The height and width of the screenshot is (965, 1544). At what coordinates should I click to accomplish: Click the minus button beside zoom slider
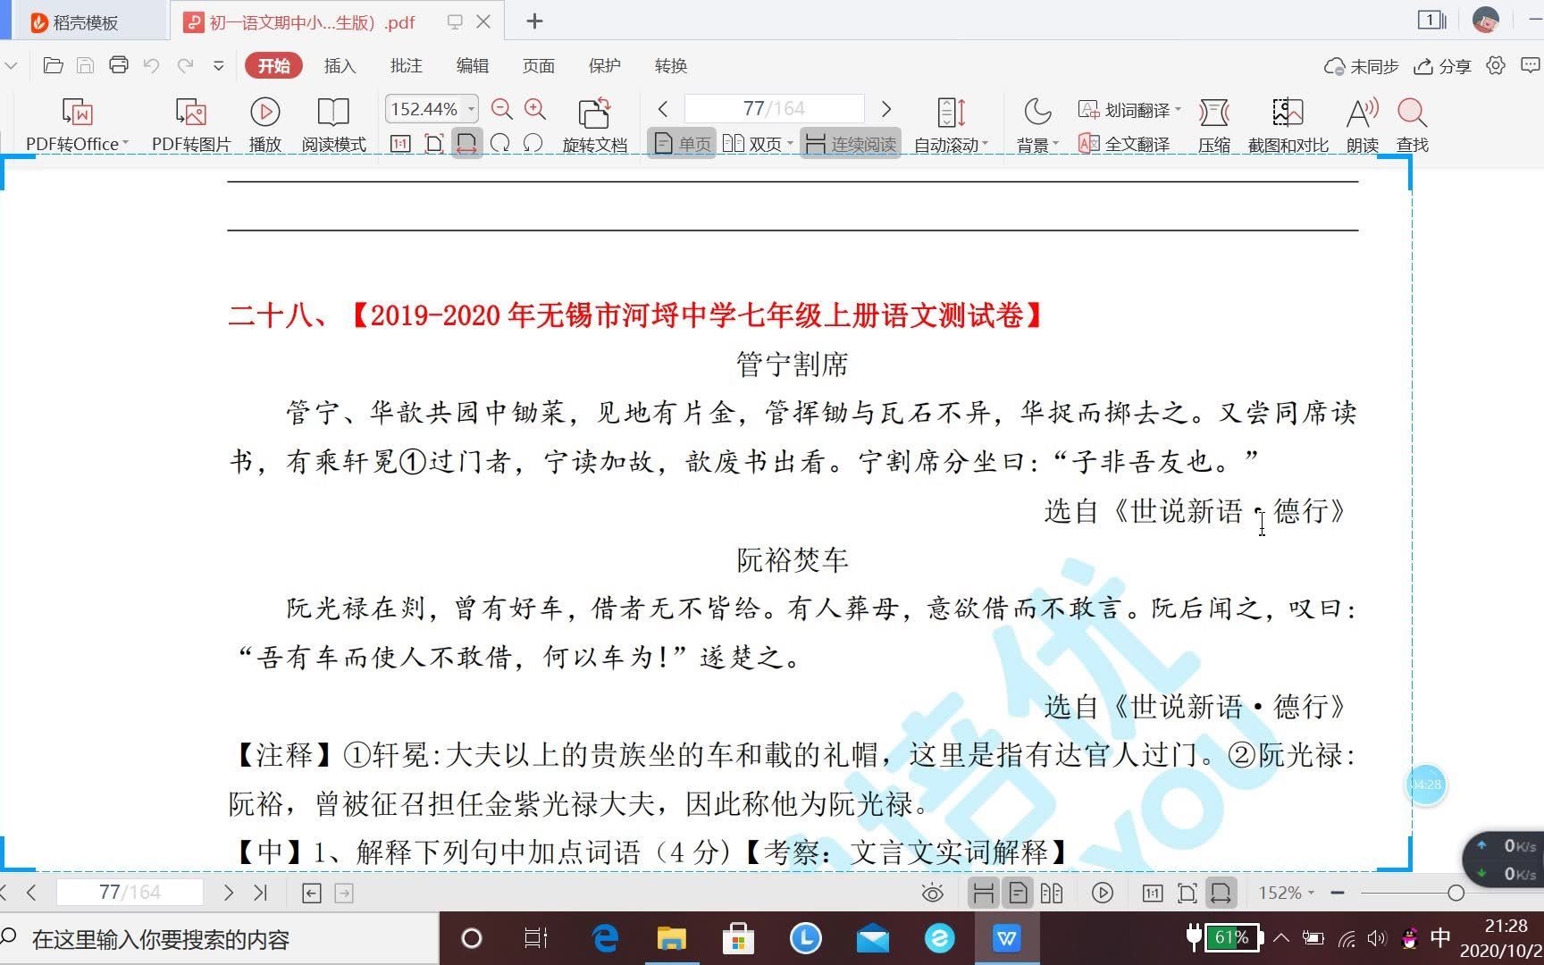click(x=1338, y=893)
